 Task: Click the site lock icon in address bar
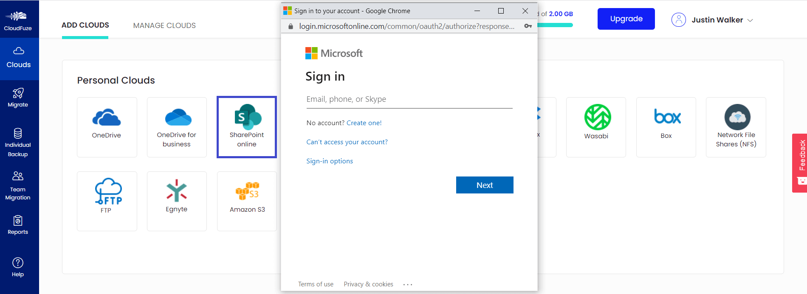point(291,26)
